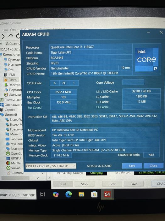Screen dimensions: 165x221
Task: Click Close in the AIDA64 CPUID dialog
Action: tap(153, 166)
